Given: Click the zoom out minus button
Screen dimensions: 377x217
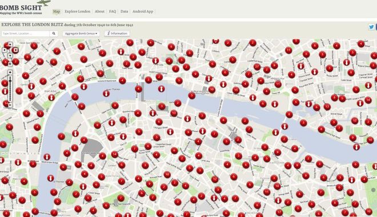Looking at the screenshot, I should click(10, 105).
